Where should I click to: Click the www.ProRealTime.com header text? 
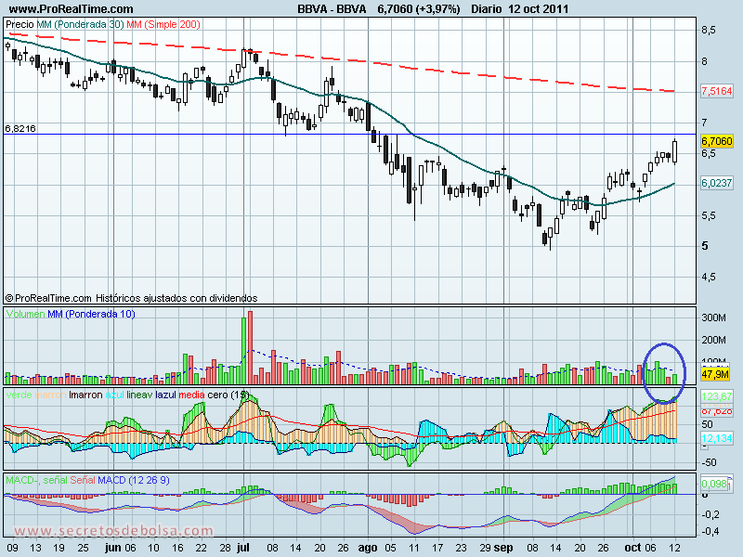[72, 8]
